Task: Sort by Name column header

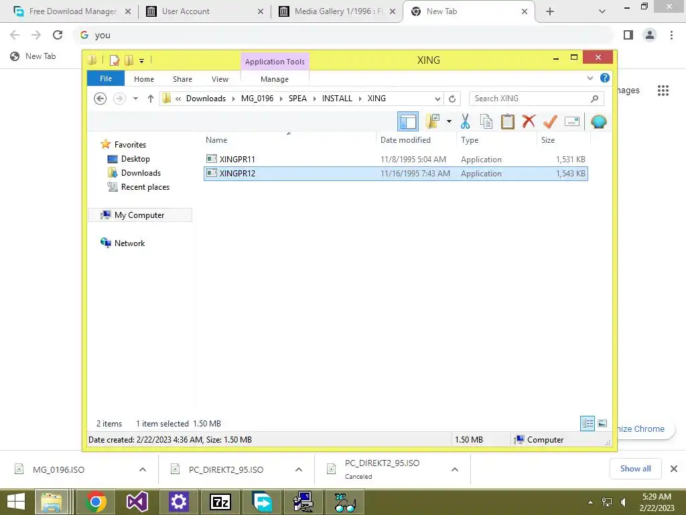Action: point(289,139)
